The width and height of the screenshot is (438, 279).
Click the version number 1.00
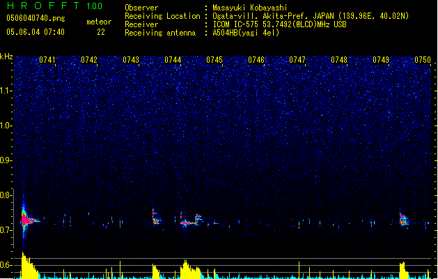(95, 6)
